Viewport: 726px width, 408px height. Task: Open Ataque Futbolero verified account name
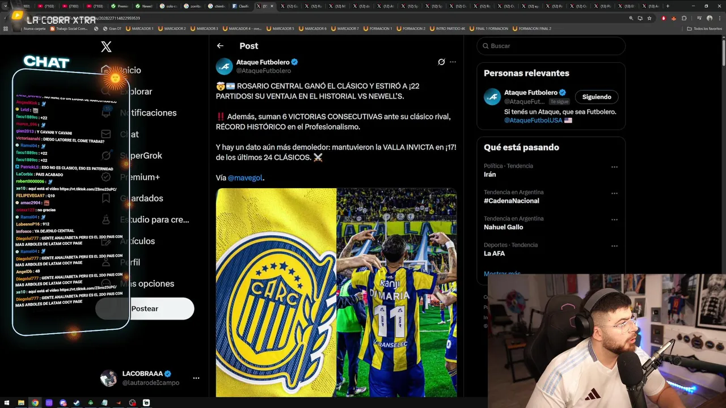(x=267, y=62)
